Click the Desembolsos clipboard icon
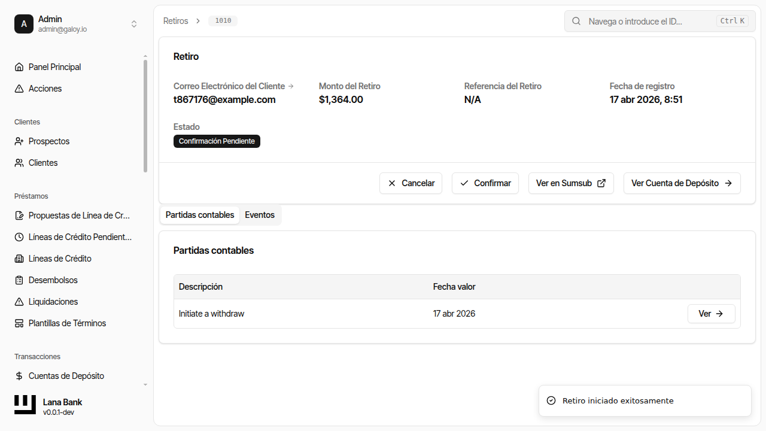Viewport: 766px width, 431px height. (19, 280)
